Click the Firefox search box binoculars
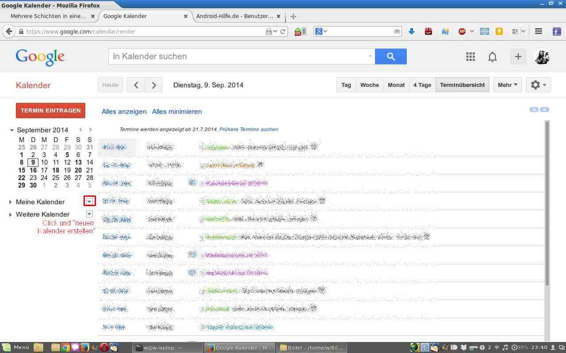The height and width of the screenshot is (353, 566). tap(397, 31)
